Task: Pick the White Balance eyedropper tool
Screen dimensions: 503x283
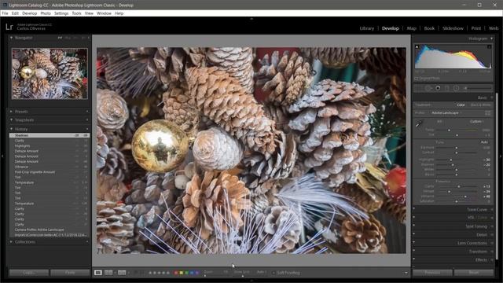Action: coord(419,123)
